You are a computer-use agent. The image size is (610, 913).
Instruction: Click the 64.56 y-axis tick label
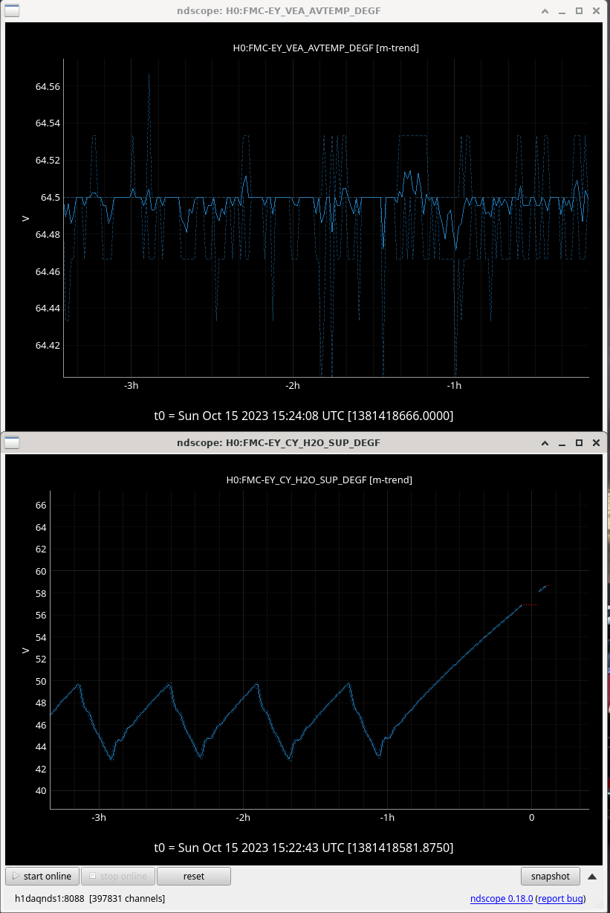click(x=48, y=87)
